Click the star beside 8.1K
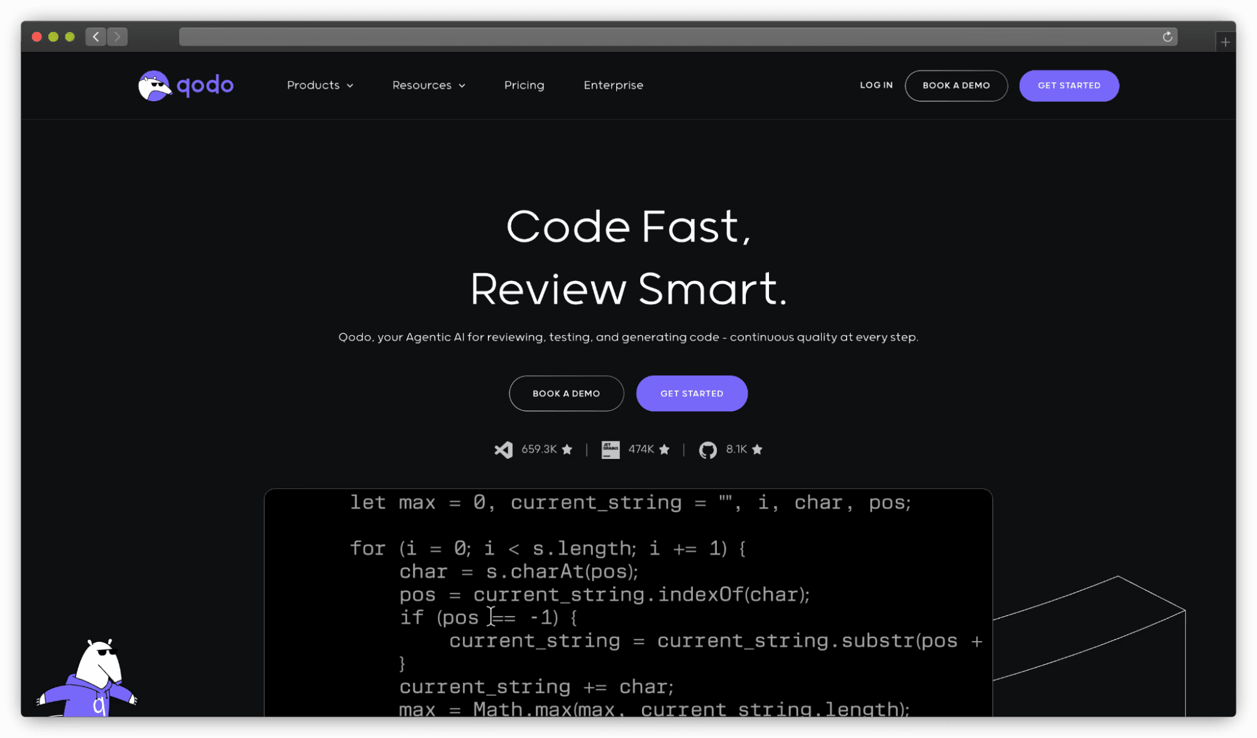 (x=758, y=449)
